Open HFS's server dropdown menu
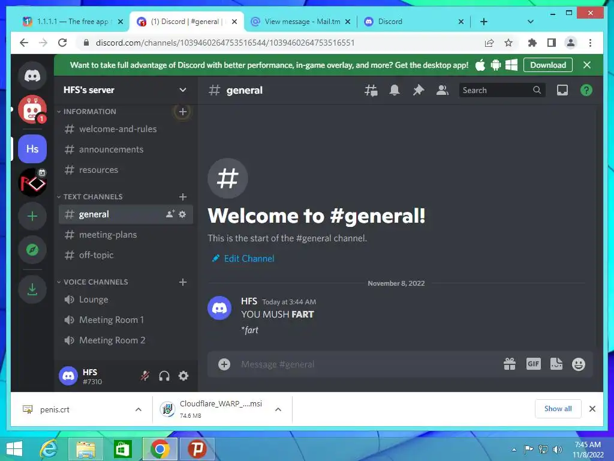614x461 pixels. [x=182, y=90]
